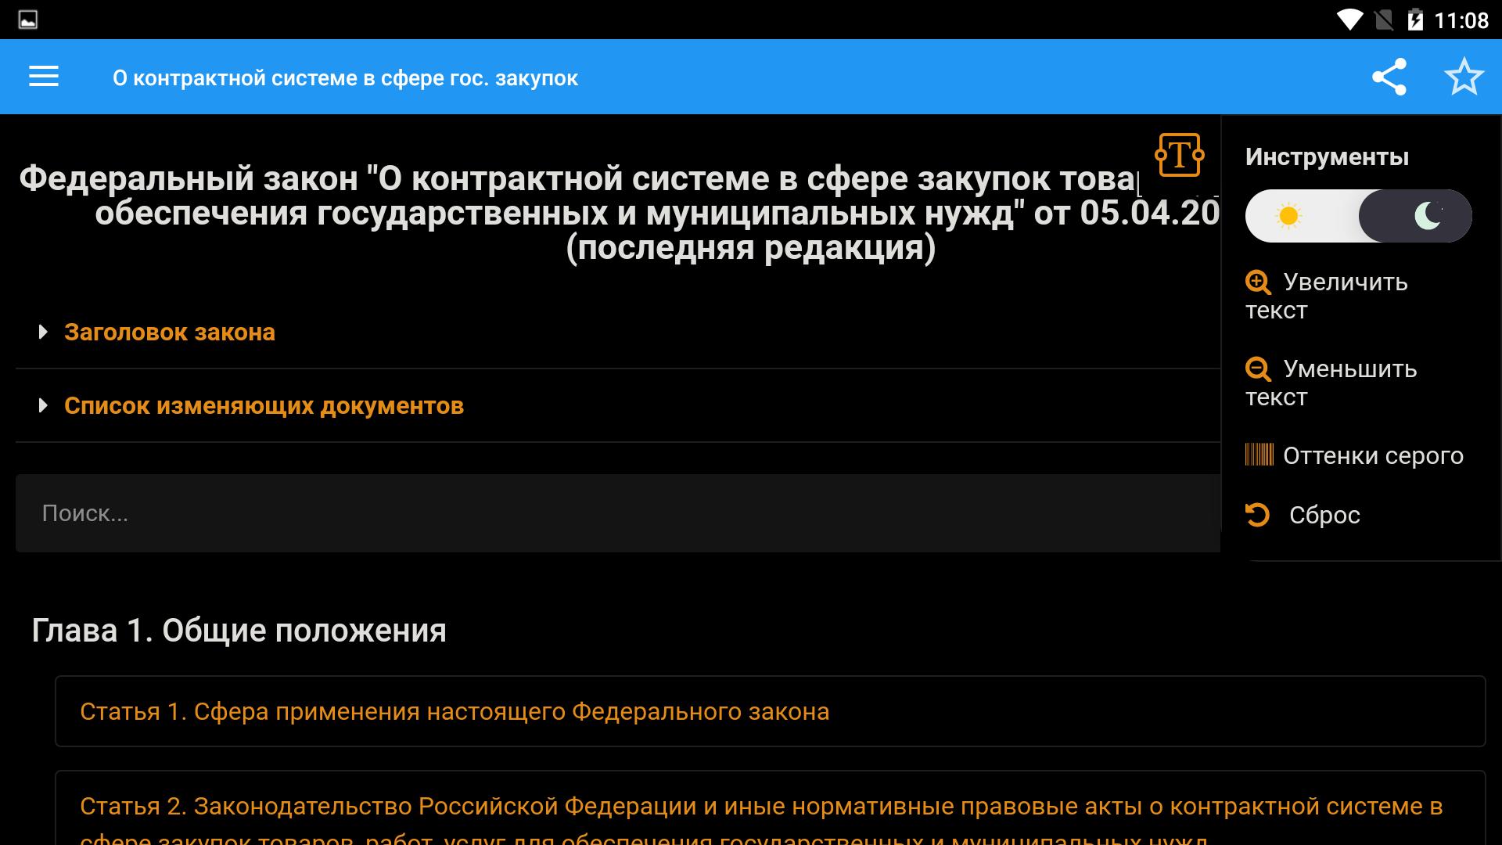Click the reset arrow icon

coord(1257,515)
